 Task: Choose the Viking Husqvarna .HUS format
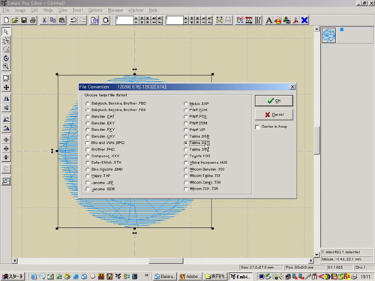pyautogui.click(x=186, y=163)
